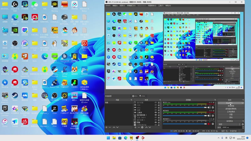Screen dimensions: 251x141
Task: Click add scene plus icon in 场景 dock
Action: [x=106, y=127]
